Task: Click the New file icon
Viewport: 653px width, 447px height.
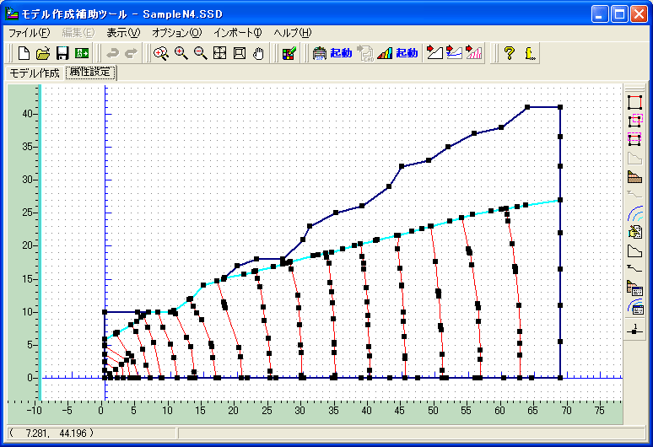Action: coord(24,53)
